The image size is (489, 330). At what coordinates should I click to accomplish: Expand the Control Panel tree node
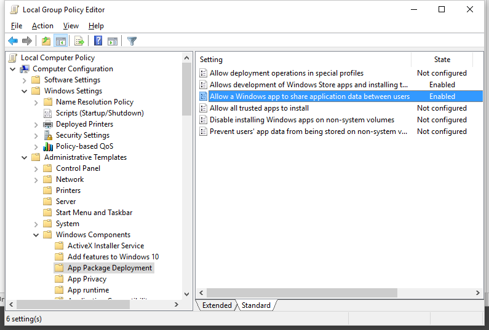tap(36, 168)
